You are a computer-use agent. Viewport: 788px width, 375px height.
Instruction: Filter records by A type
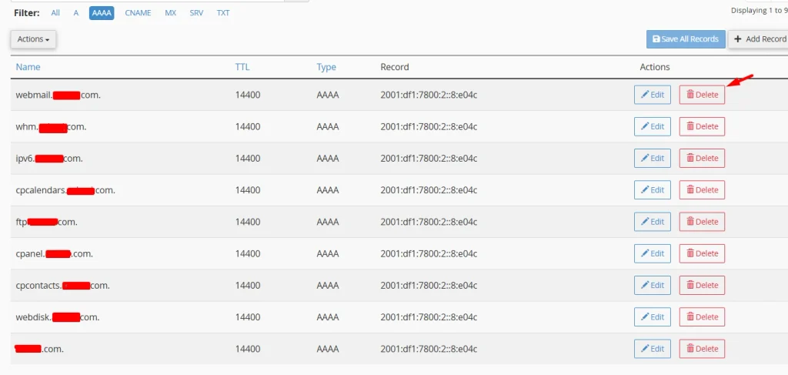point(76,13)
